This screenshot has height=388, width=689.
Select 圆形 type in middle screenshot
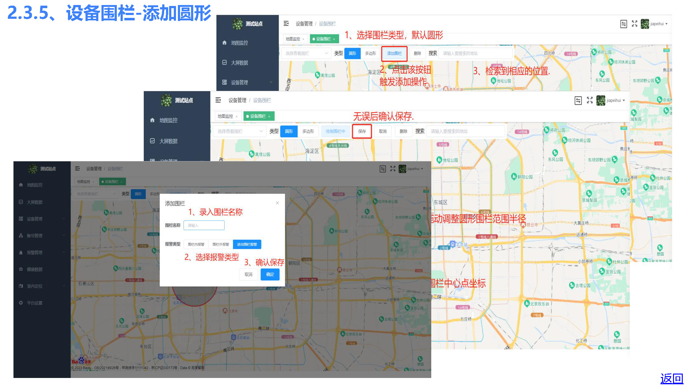click(x=289, y=131)
